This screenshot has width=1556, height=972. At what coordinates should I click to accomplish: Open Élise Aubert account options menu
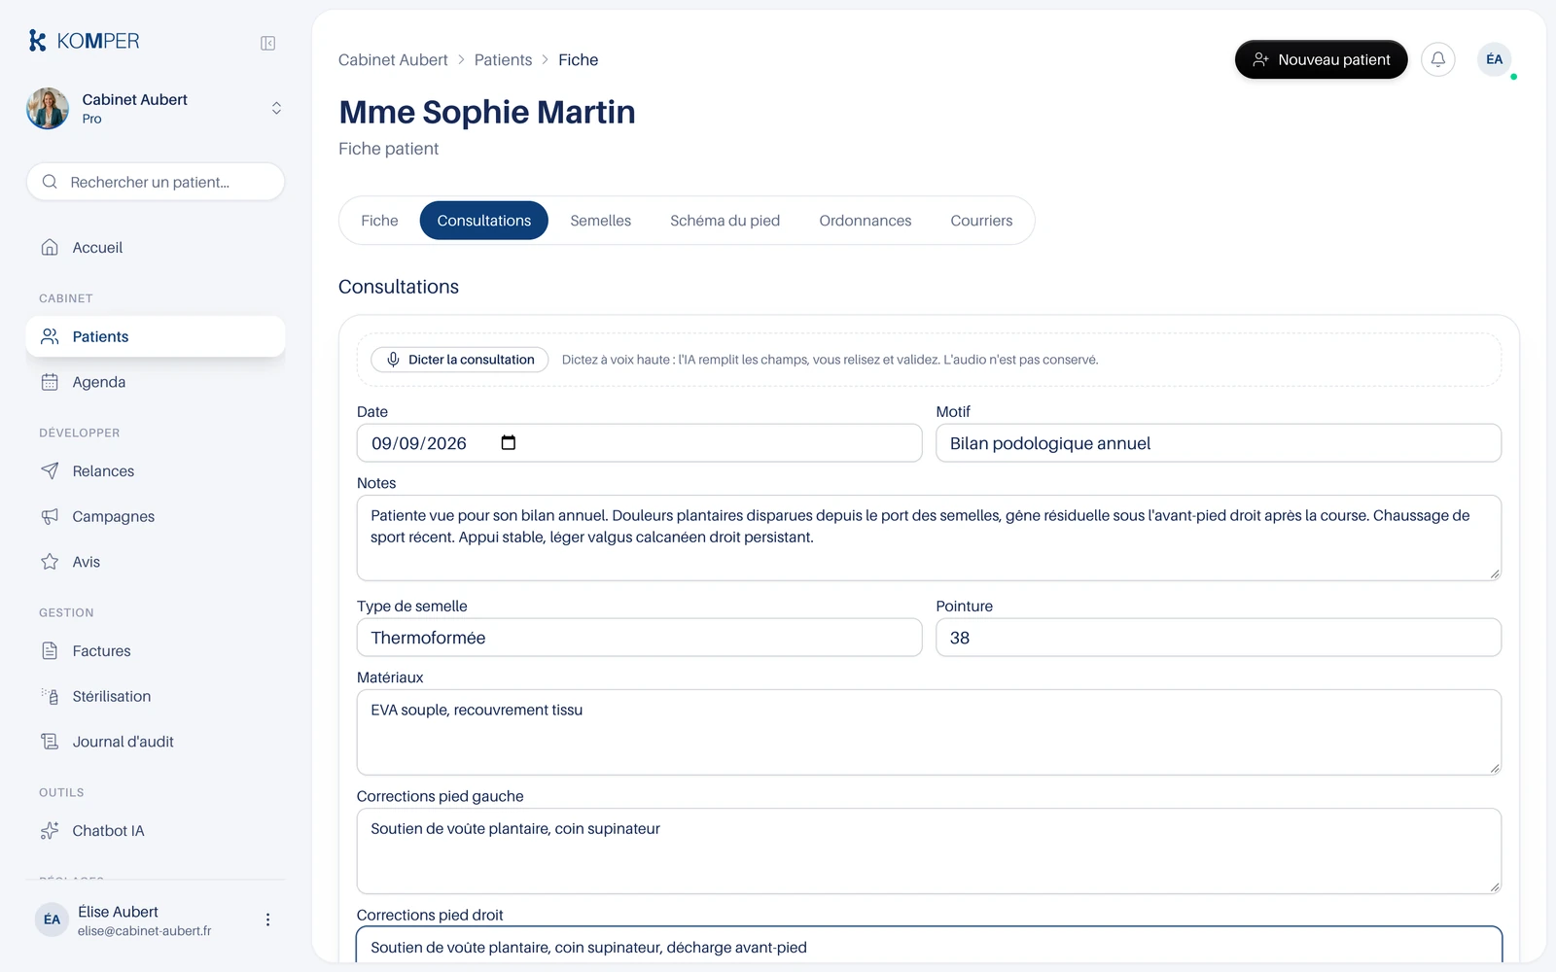point(267,920)
